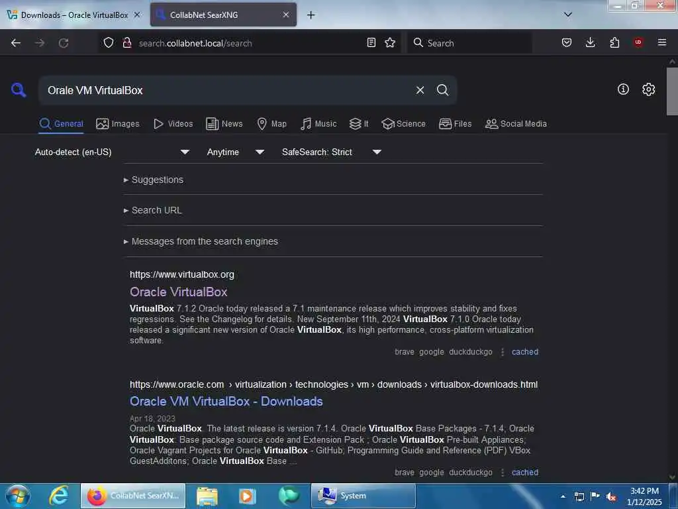
Task: Click the site security padlock icon
Action: coord(127,43)
